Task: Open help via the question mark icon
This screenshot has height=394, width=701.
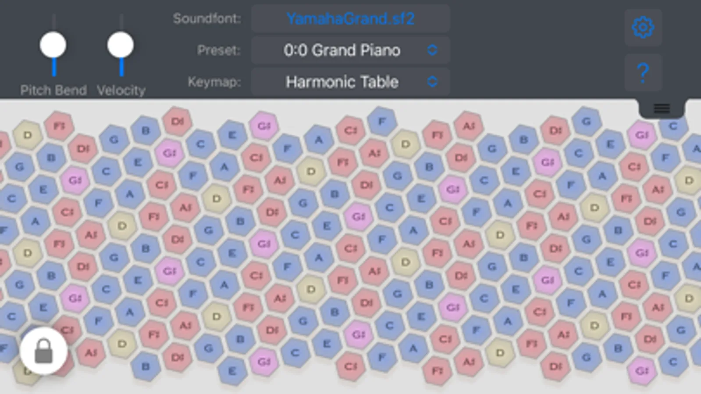Action: click(643, 73)
